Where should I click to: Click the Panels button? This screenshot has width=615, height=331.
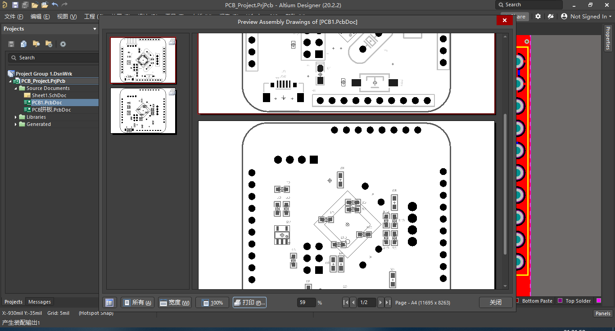(603, 314)
